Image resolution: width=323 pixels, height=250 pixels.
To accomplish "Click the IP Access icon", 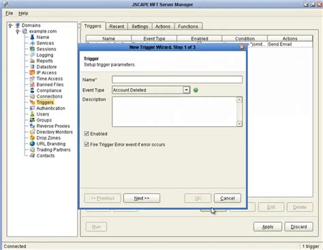I will 32,72.
